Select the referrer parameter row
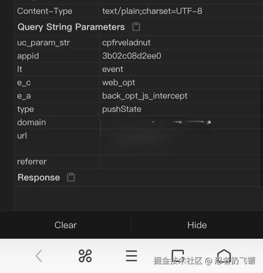 pyautogui.click(x=32, y=162)
